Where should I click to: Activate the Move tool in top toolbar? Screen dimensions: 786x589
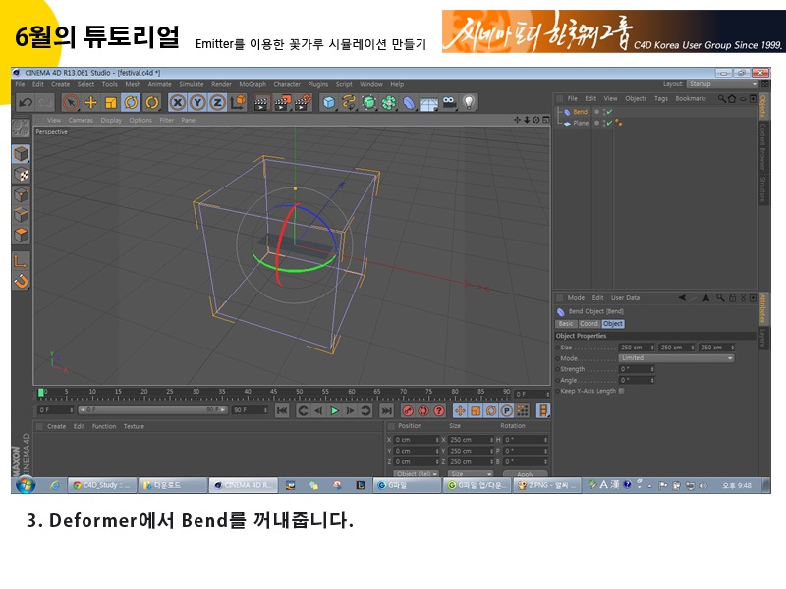point(90,103)
